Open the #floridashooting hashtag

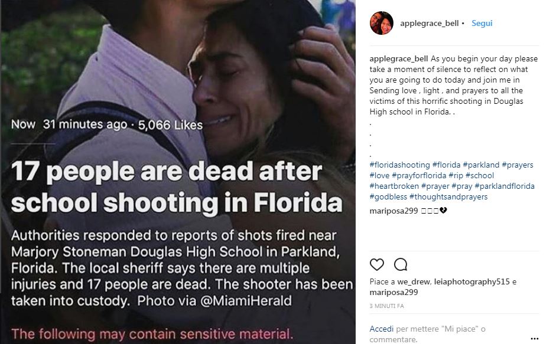click(x=399, y=165)
